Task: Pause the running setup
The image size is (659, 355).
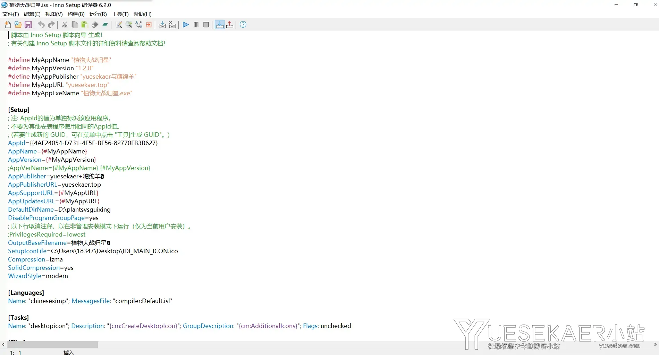Action: (x=196, y=25)
